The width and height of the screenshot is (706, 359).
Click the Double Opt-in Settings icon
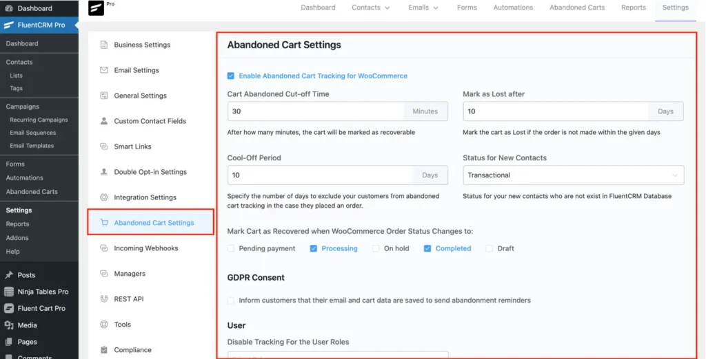pos(104,172)
